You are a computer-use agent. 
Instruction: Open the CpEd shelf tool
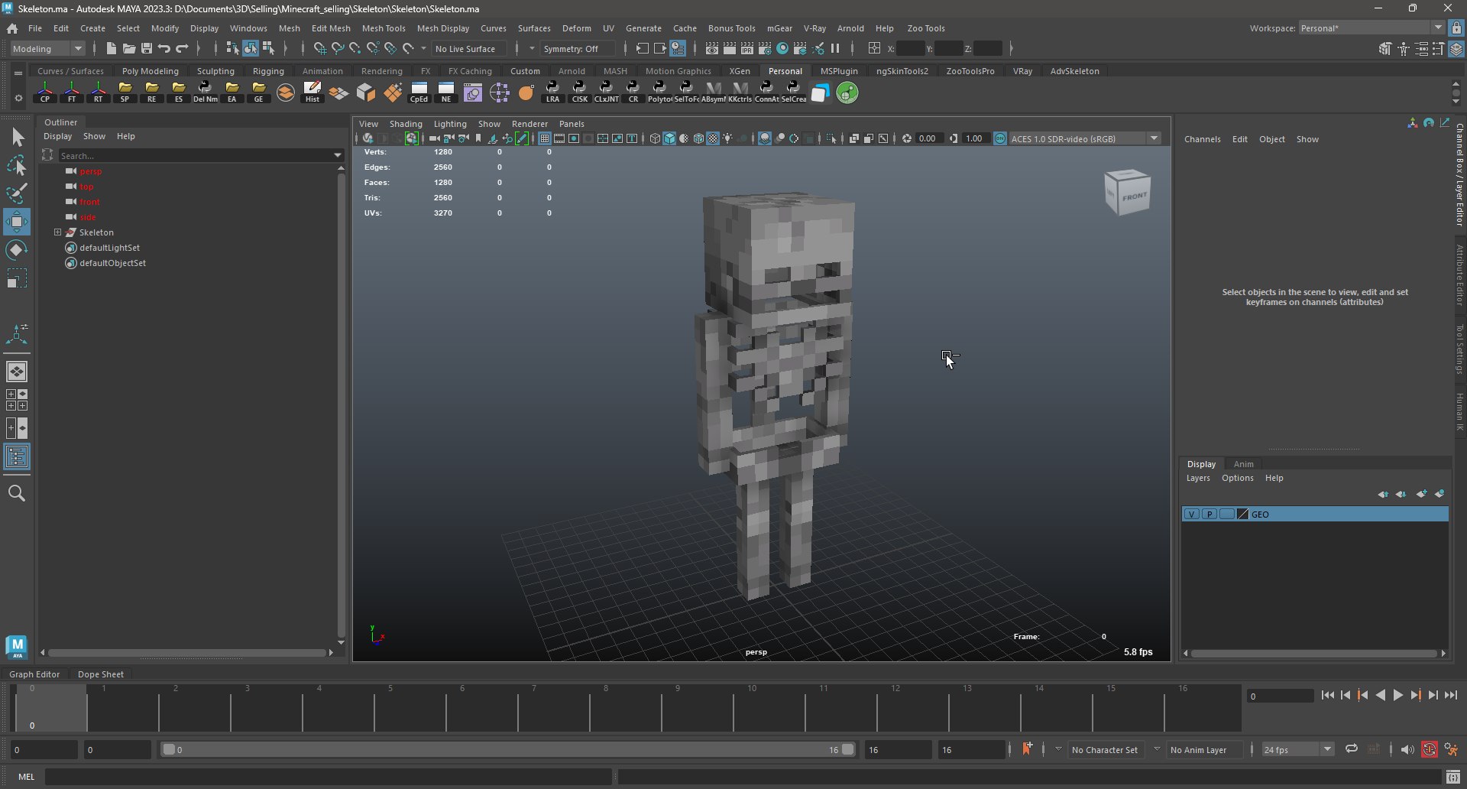pos(419,93)
